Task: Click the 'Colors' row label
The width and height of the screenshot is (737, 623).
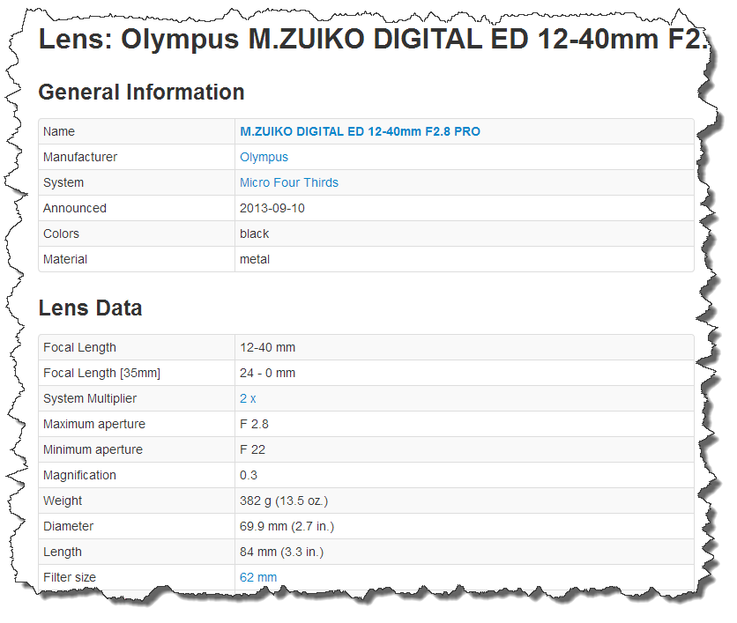Action: [x=61, y=234]
